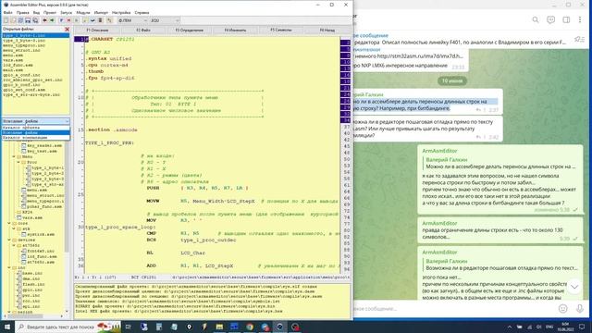Screen dimensions: 592x333
Task: Open three-dot menu in Telegram header
Action: tap(580, 19)
